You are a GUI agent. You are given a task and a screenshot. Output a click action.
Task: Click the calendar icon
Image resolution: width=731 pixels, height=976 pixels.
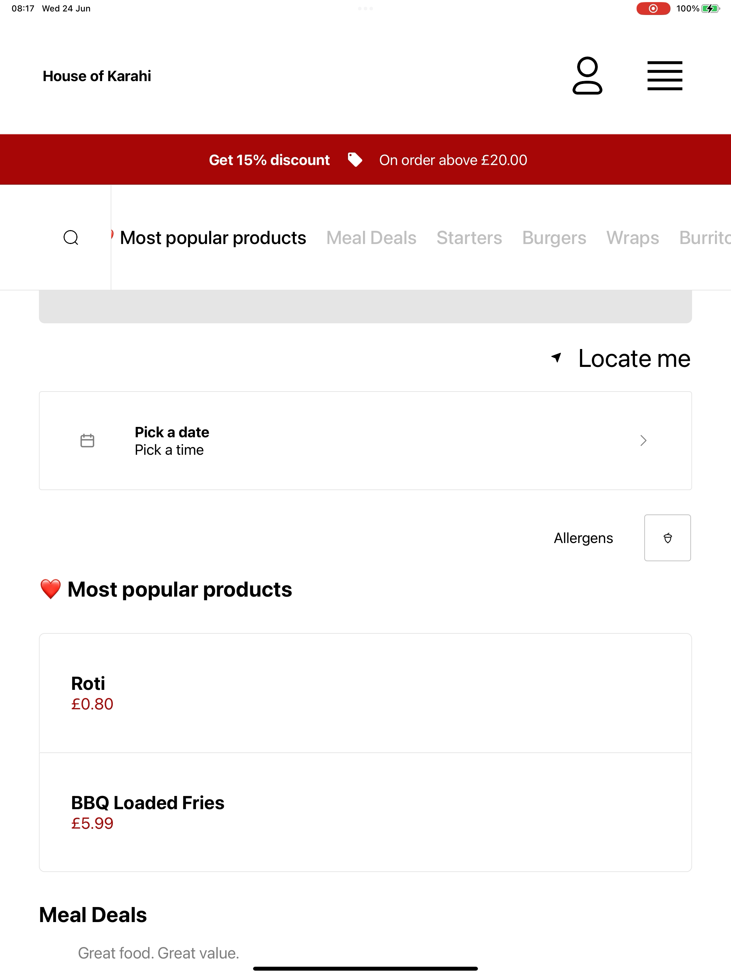tap(87, 440)
